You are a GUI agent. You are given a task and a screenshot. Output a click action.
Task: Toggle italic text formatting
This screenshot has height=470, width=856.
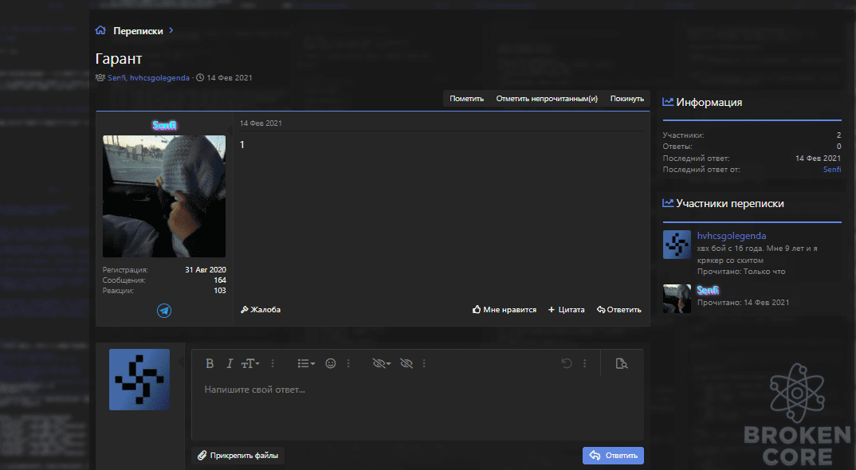point(230,363)
